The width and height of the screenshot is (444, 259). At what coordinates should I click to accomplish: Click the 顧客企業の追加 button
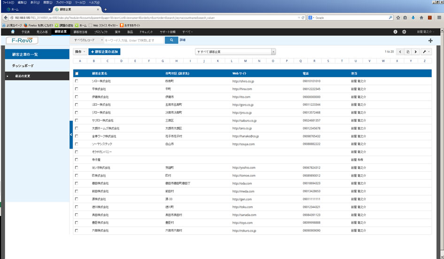(x=104, y=52)
